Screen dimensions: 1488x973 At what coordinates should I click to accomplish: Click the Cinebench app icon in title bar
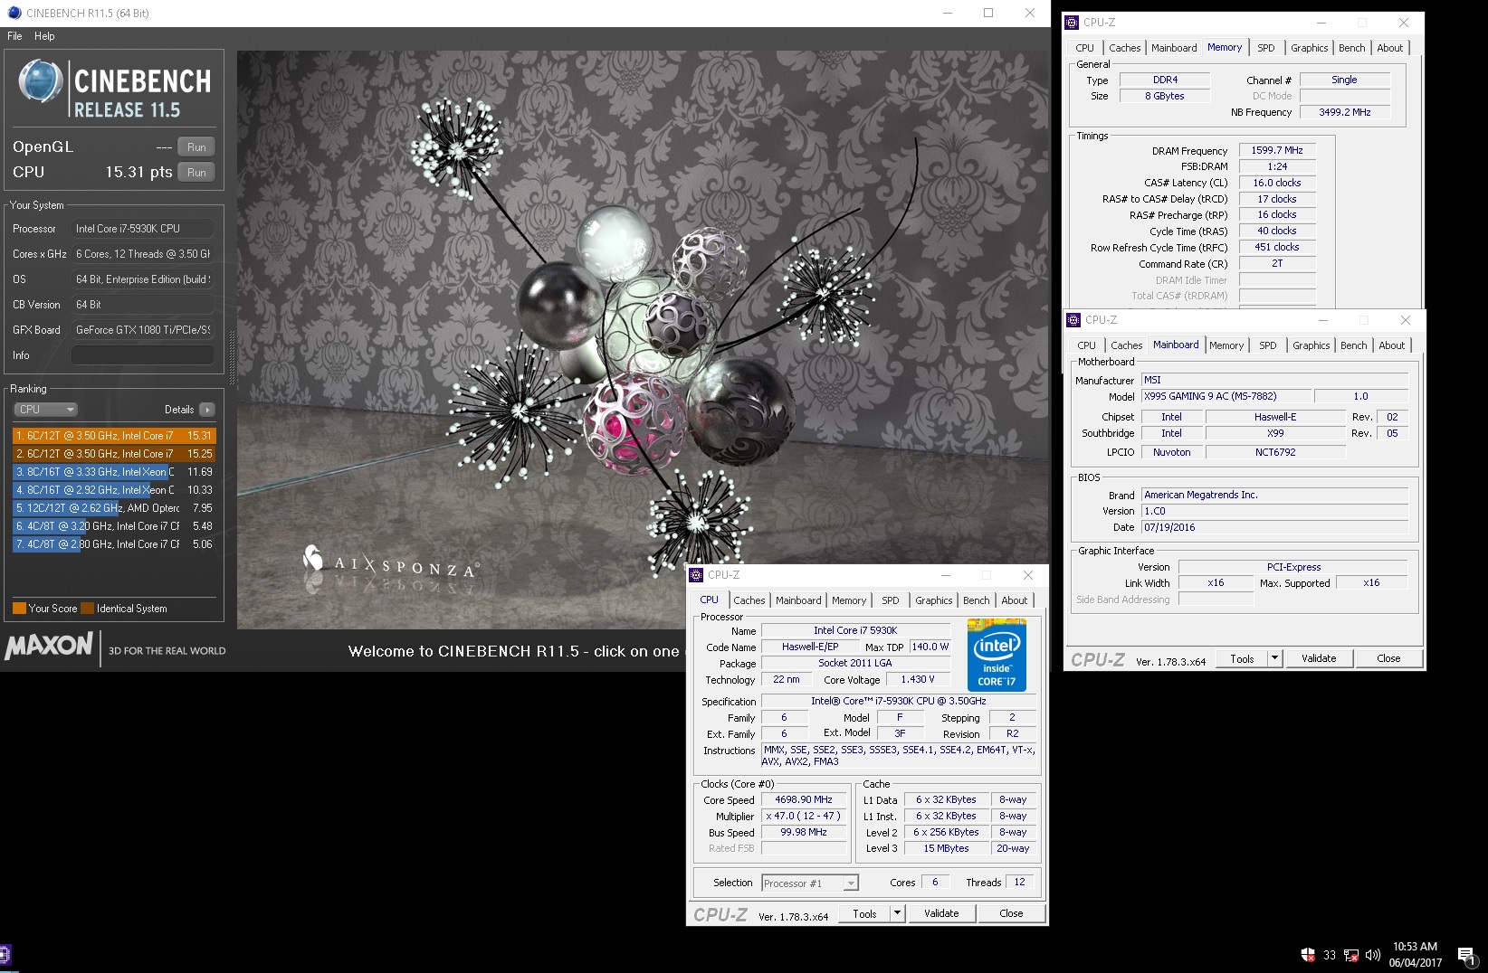pyautogui.click(x=14, y=13)
